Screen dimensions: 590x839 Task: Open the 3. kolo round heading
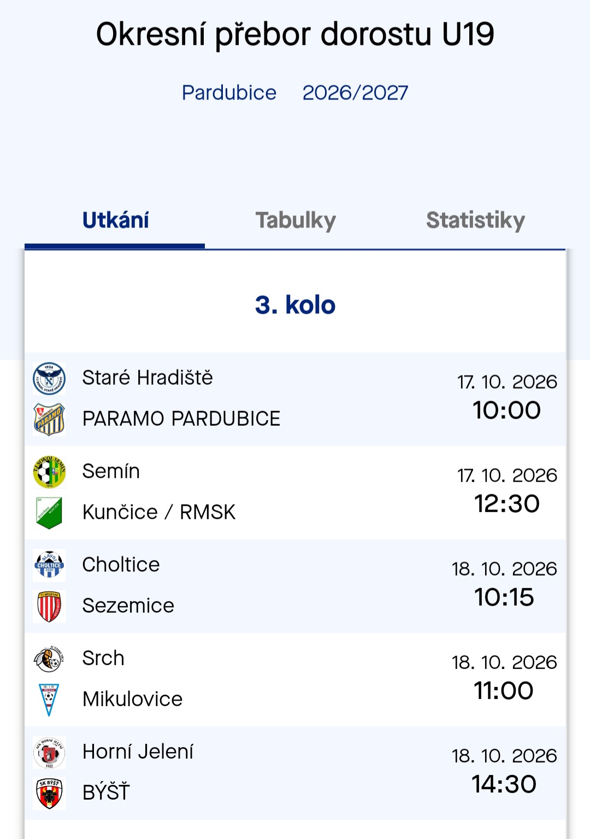[295, 305]
